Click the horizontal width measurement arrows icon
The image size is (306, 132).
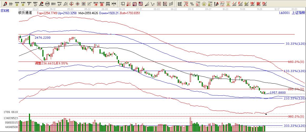[114, 4]
